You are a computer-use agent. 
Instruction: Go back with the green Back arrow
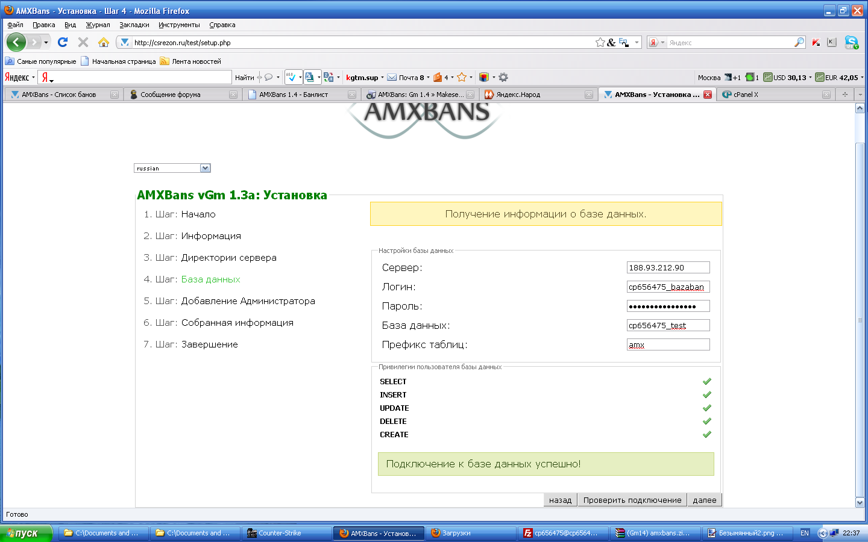pyautogui.click(x=16, y=42)
